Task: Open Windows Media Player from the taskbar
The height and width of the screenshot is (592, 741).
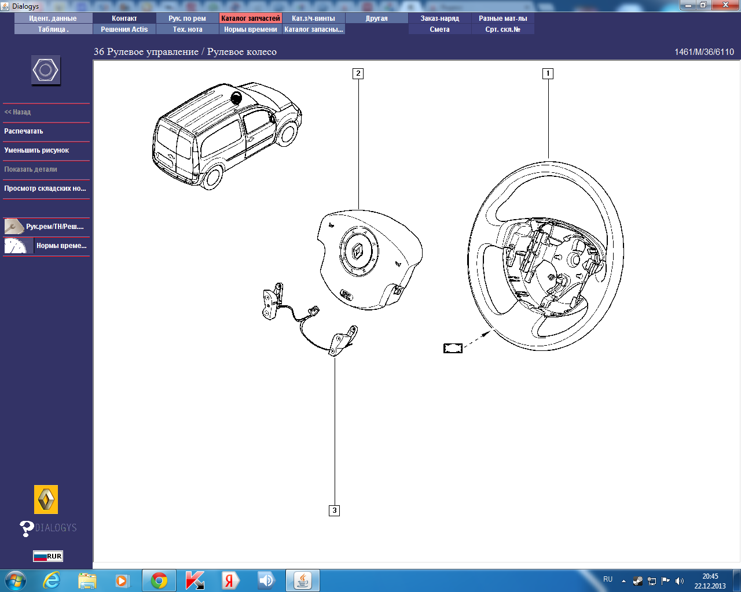Action: click(x=123, y=580)
